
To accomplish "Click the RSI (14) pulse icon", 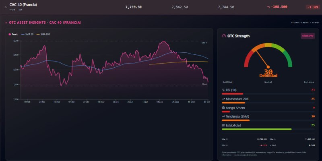I will [x=223, y=90].
